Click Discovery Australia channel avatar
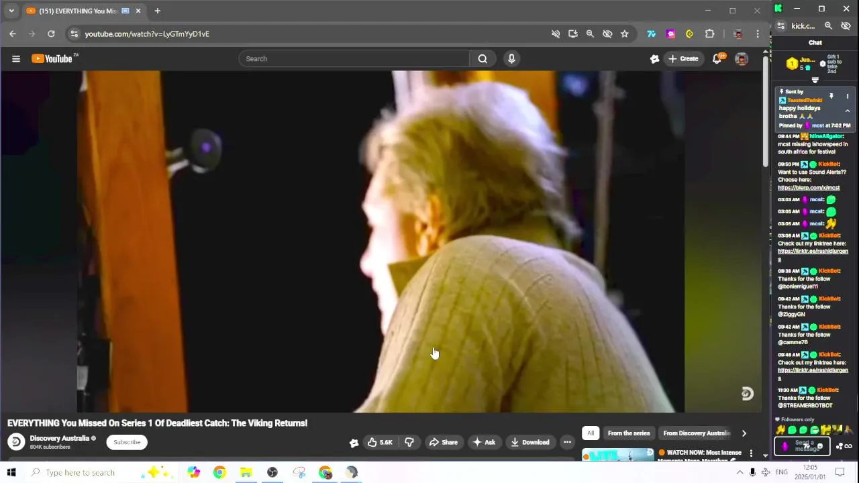This screenshot has width=859, height=483. click(x=16, y=442)
